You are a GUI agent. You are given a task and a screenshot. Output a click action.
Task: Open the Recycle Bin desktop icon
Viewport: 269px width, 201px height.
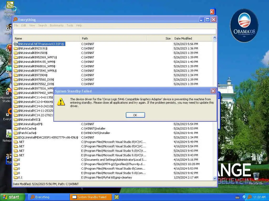[256, 179]
